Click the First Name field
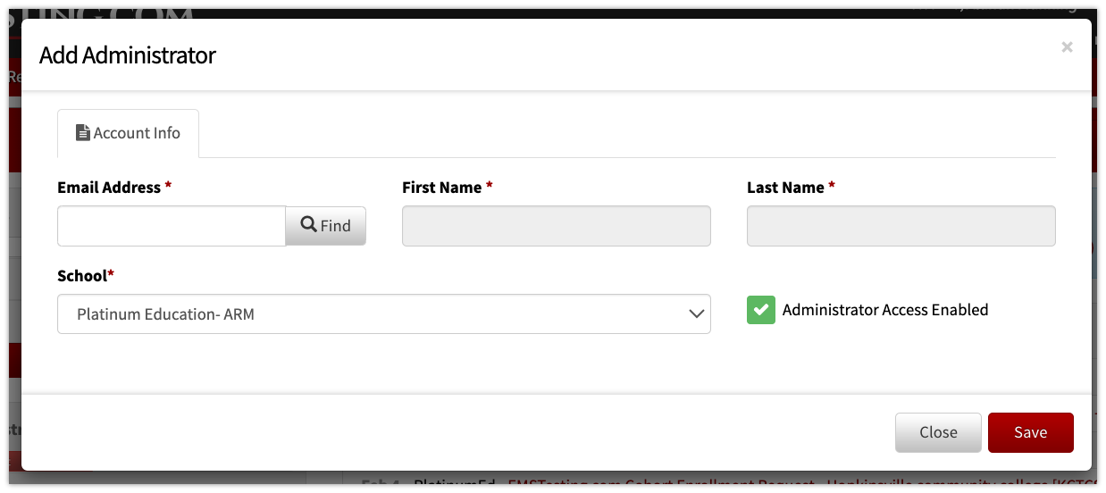The width and height of the screenshot is (1106, 493). (x=557, y=226)
